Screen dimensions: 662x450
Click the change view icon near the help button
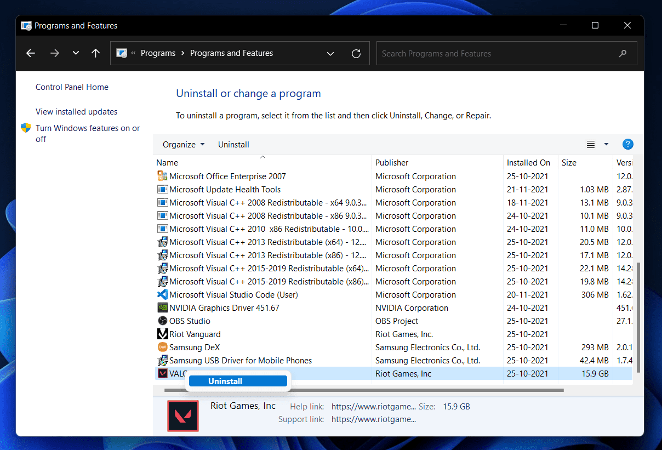coord(590,144)
